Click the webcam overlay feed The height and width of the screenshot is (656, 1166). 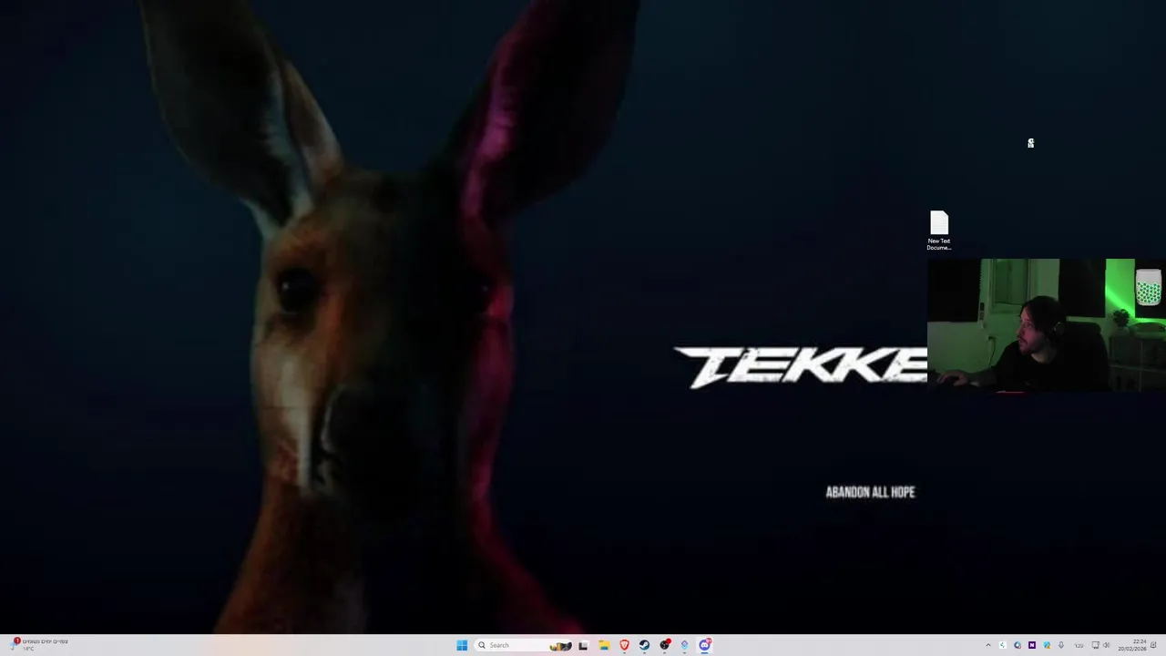[1046, 325]
